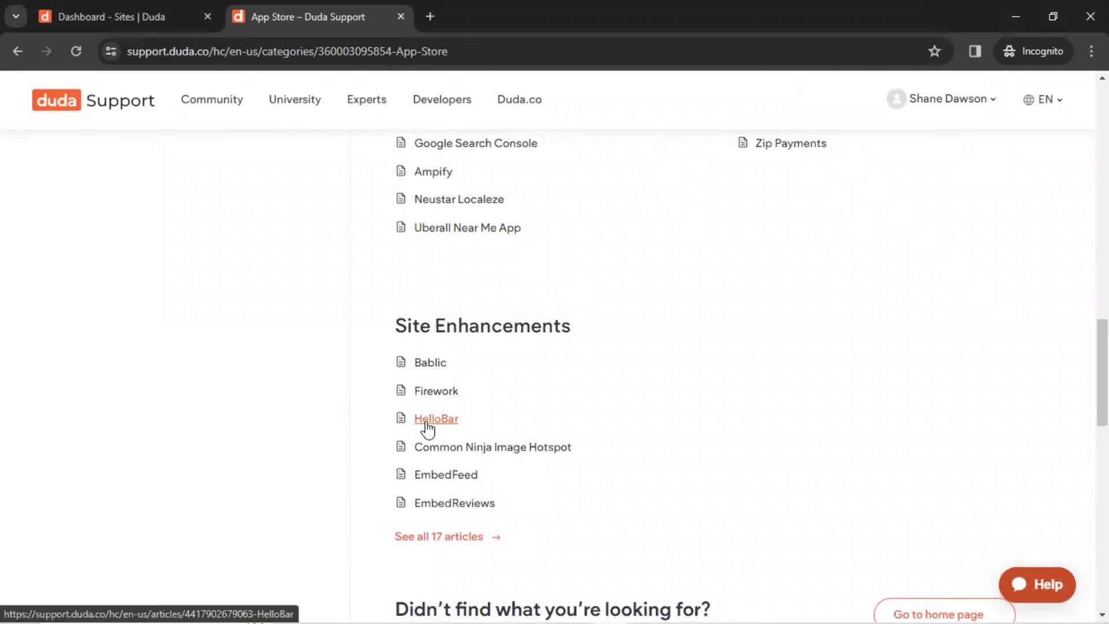Click the Bablic document icon
The image size is (1109, 624).
click(401, 362)
